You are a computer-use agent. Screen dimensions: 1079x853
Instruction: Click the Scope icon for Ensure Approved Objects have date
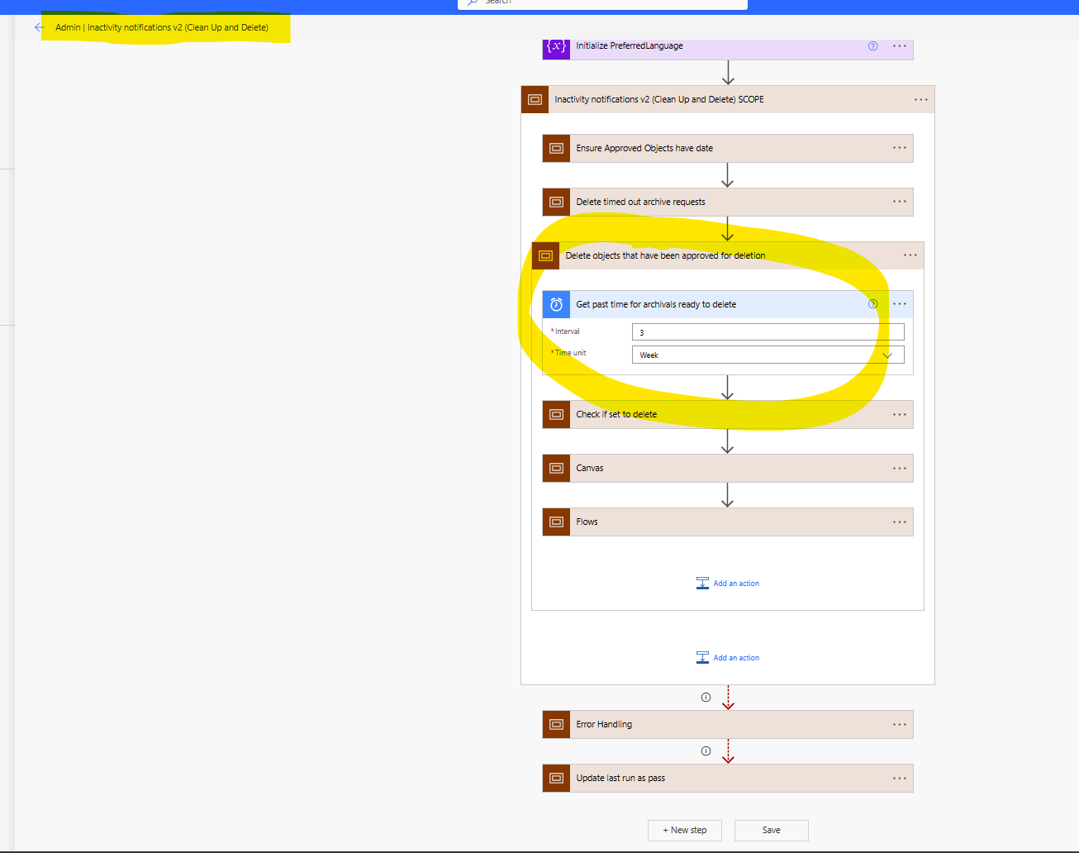[556, 148]
